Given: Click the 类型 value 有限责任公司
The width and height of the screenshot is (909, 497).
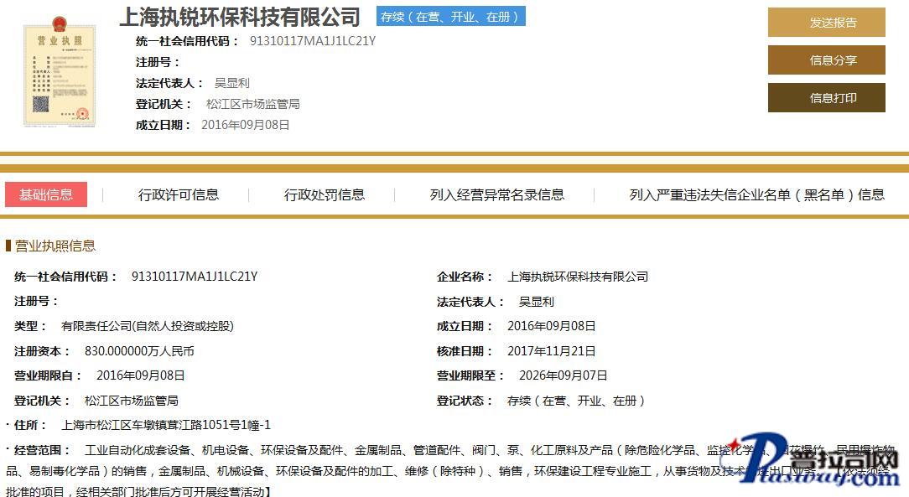Looking at the screenshot, I should [148, 326].
